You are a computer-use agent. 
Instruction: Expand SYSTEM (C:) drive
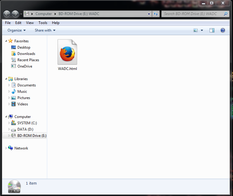click(x=9, y=123)
